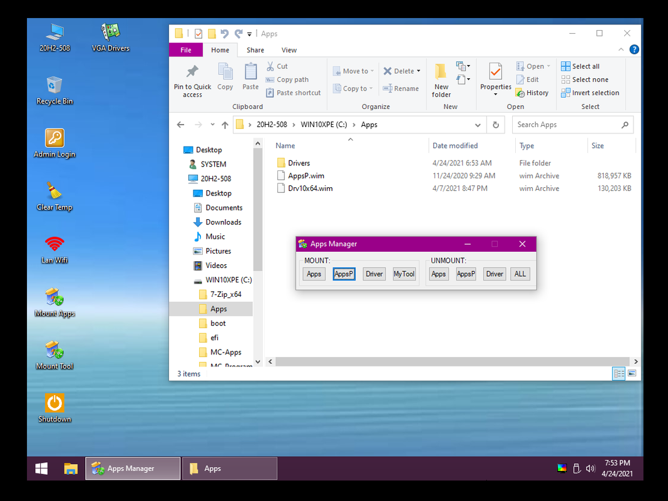Switch to the View ribbon tab
The image size is (668, 501).
pyautogui.click(x=289, y=50)
